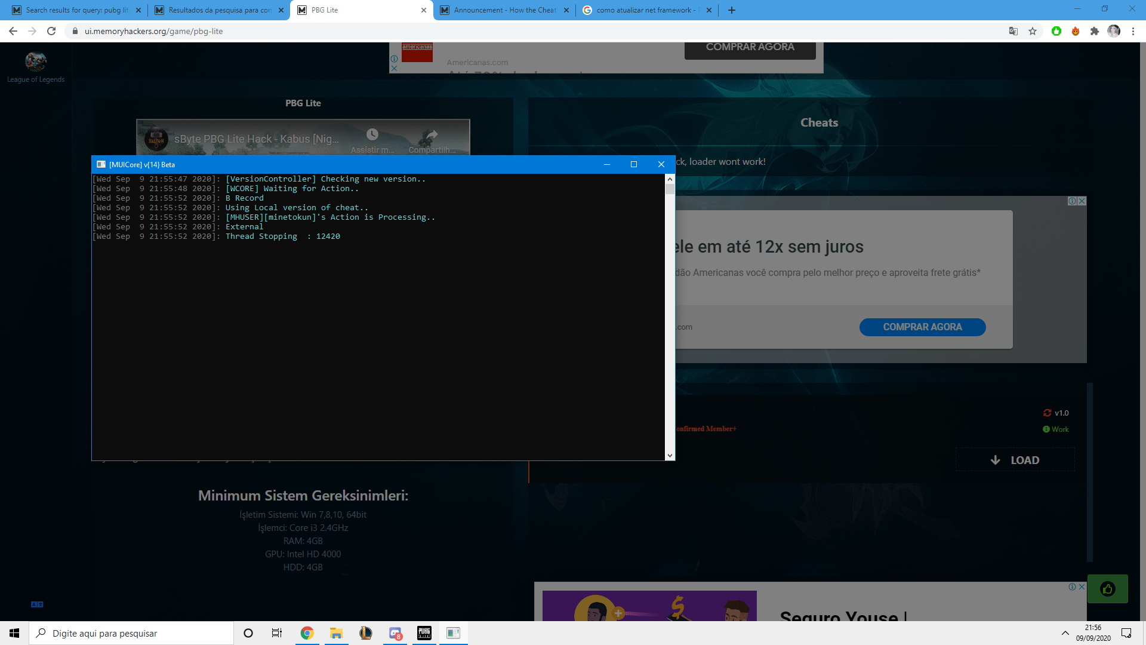
Task: Click the Work status indicator
Action: pyautogui.click(x=1055, y=429)
